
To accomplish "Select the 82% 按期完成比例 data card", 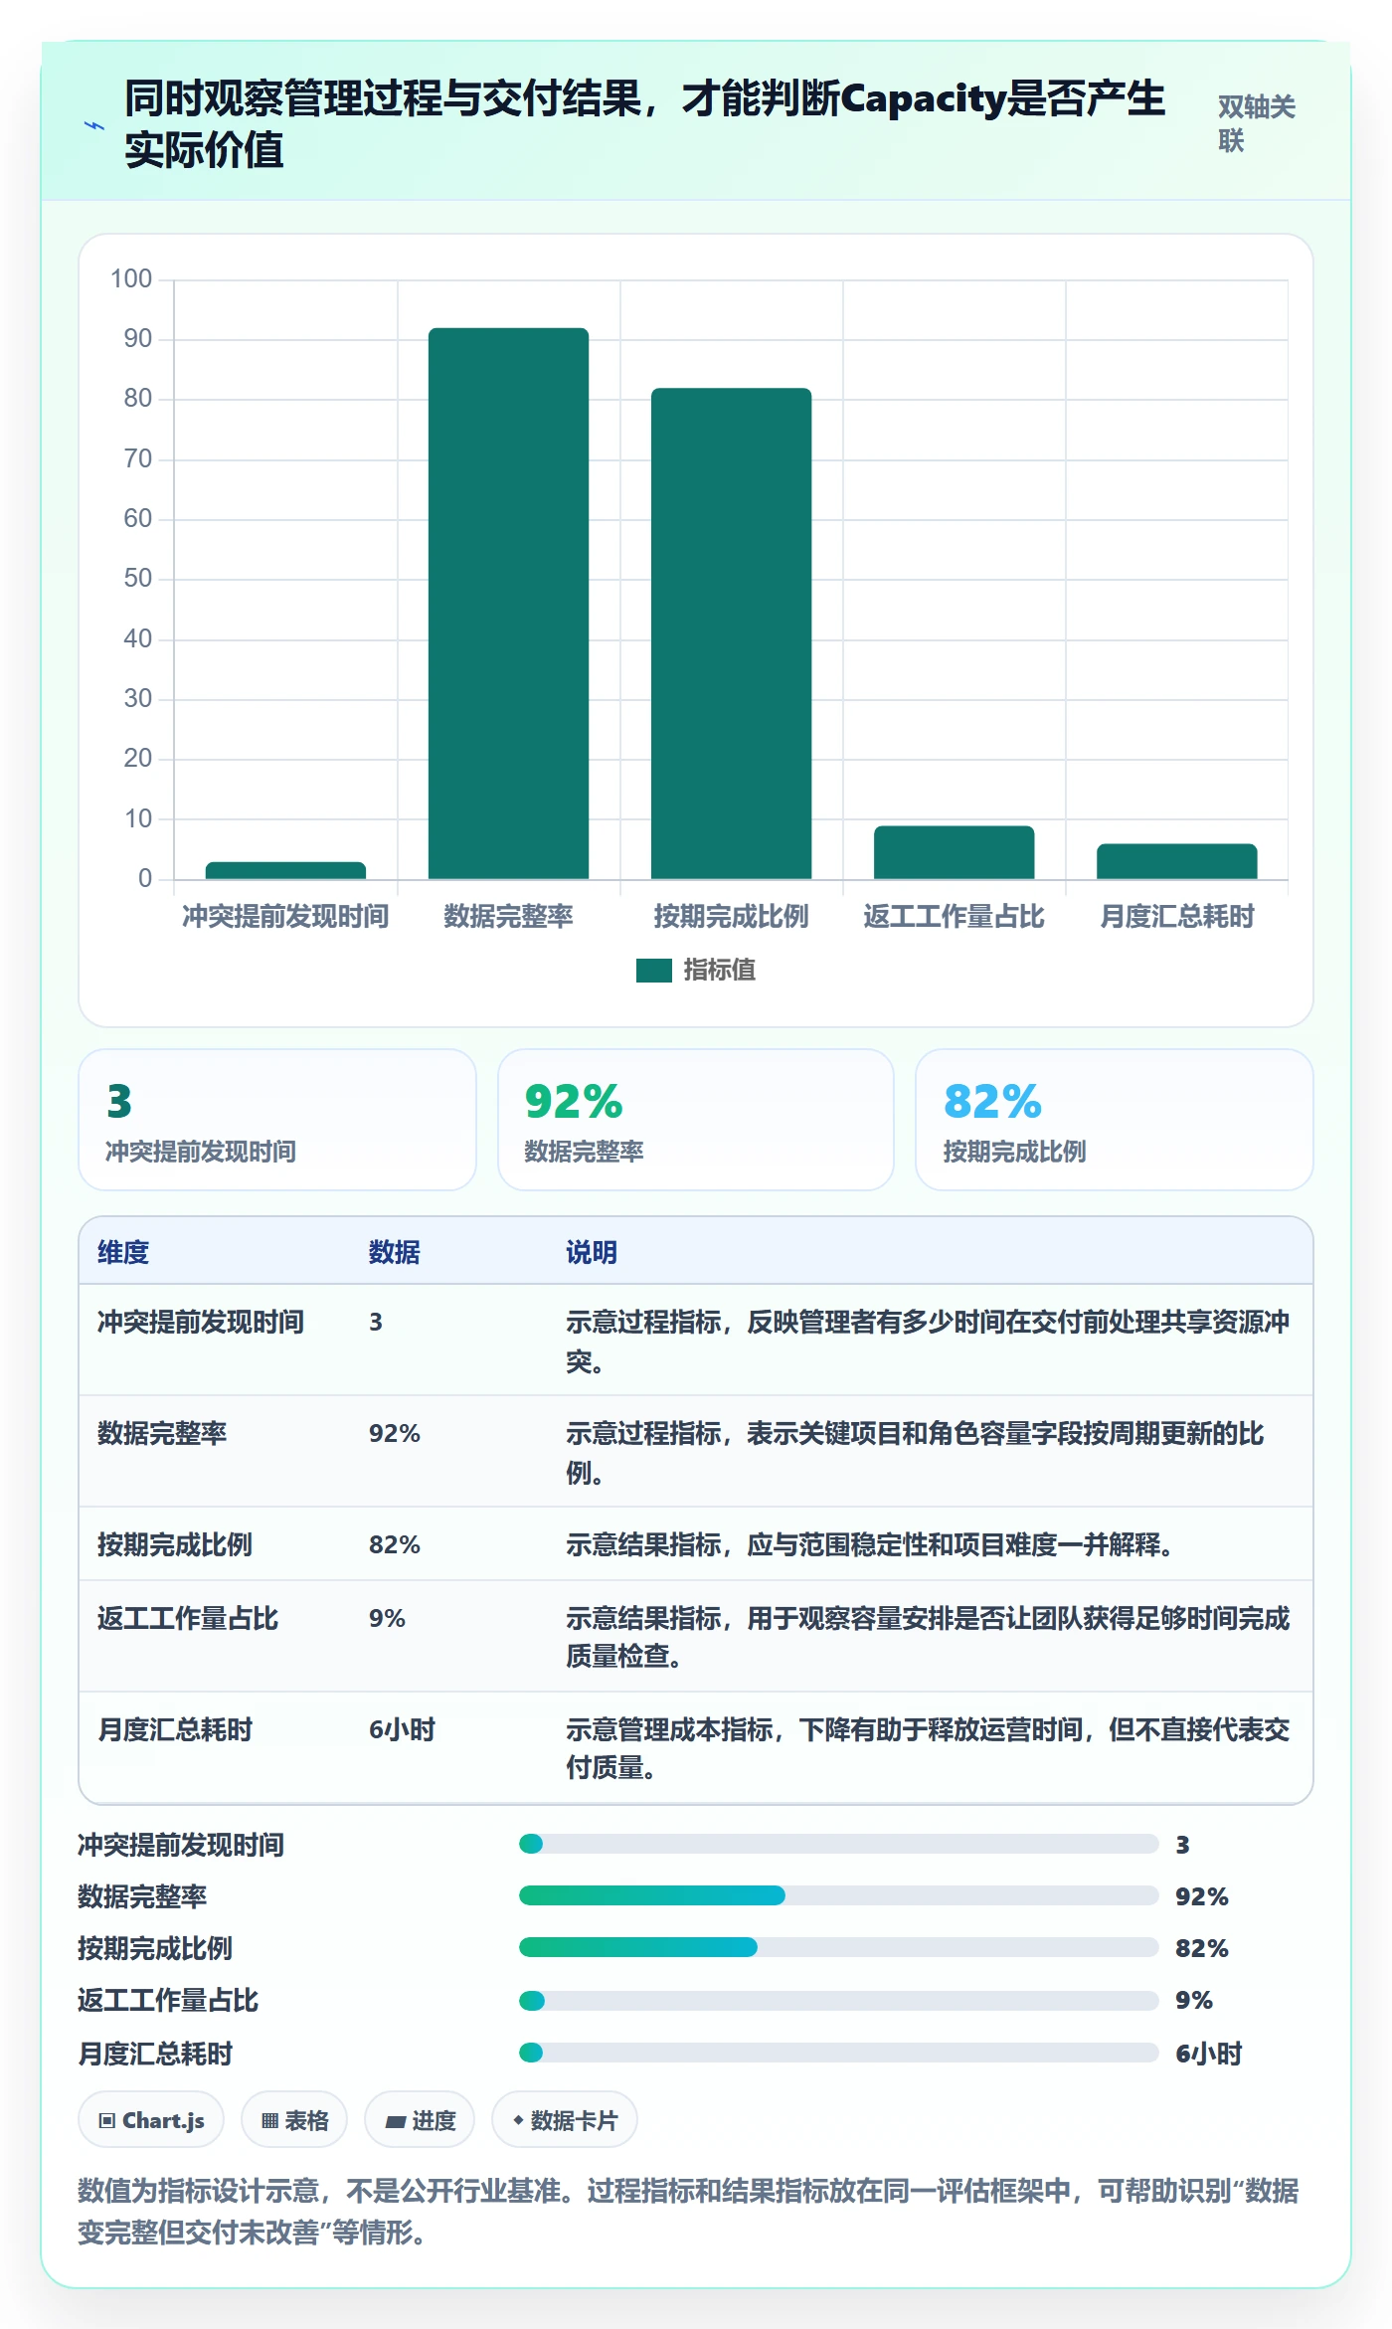I will (x=1114, y=1120).
